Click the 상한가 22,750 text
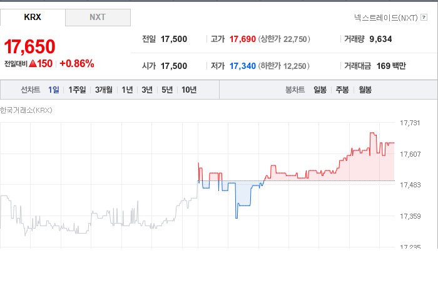 [x=284, y=39]
